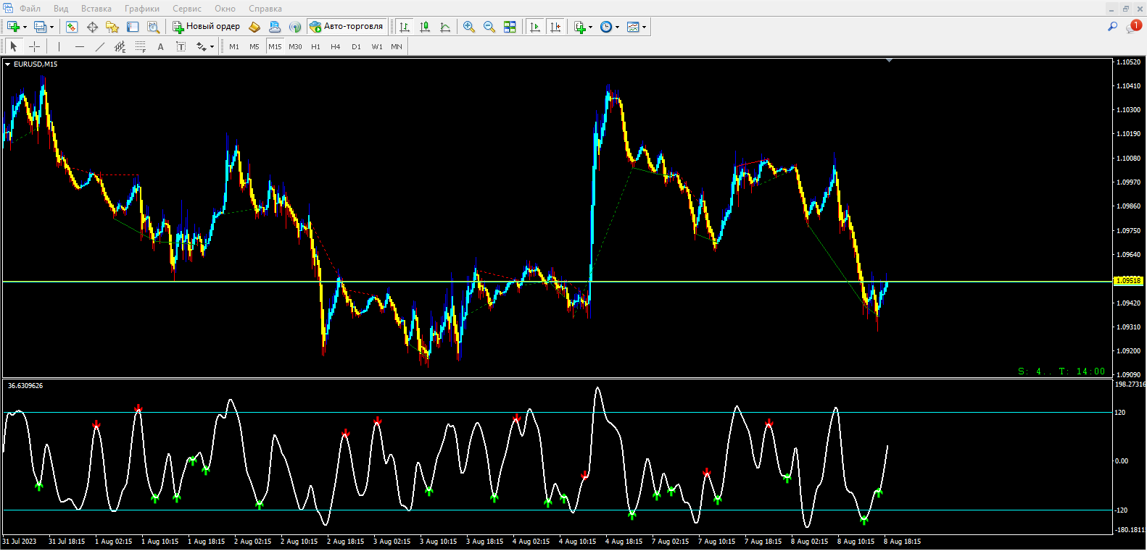Image resolution: width=1147 pixels, height=551 pixels.
Task: Open the Вставка menu
Action: coord(96,9)
